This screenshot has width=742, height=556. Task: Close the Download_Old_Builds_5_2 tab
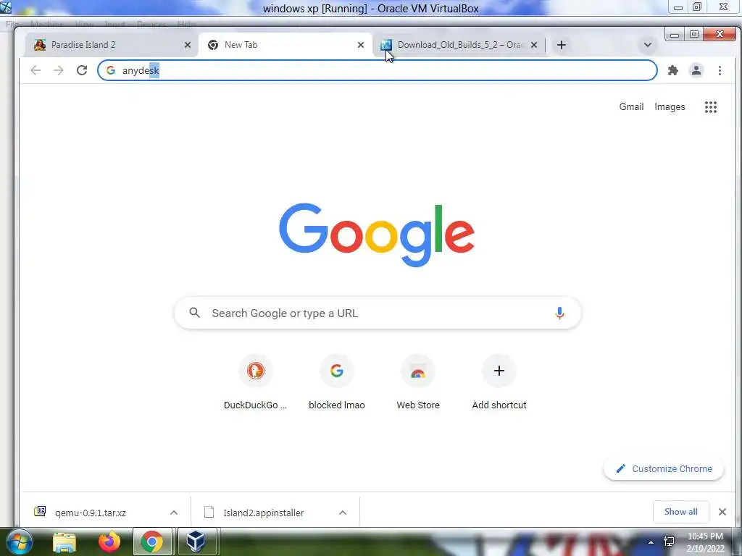tap(534, 45)
